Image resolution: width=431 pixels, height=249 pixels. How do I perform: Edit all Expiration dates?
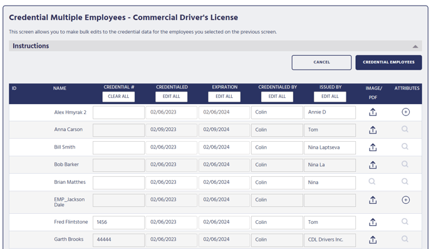point(224,97)
